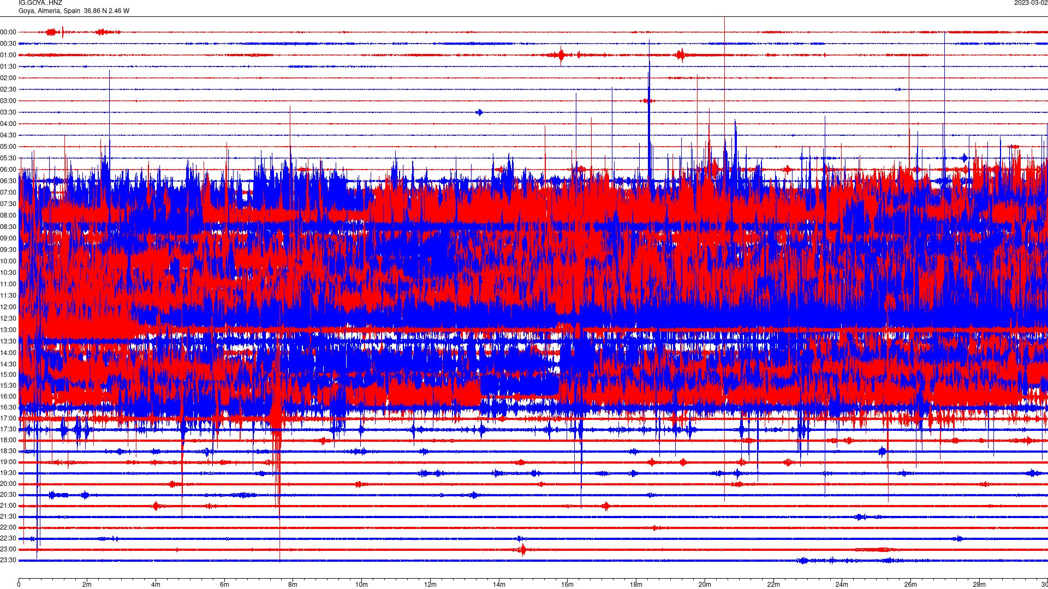Select the 04:00 time row label
Image resolution: width=1048 pixels, height=589 pixels.
tap(8, 124)
